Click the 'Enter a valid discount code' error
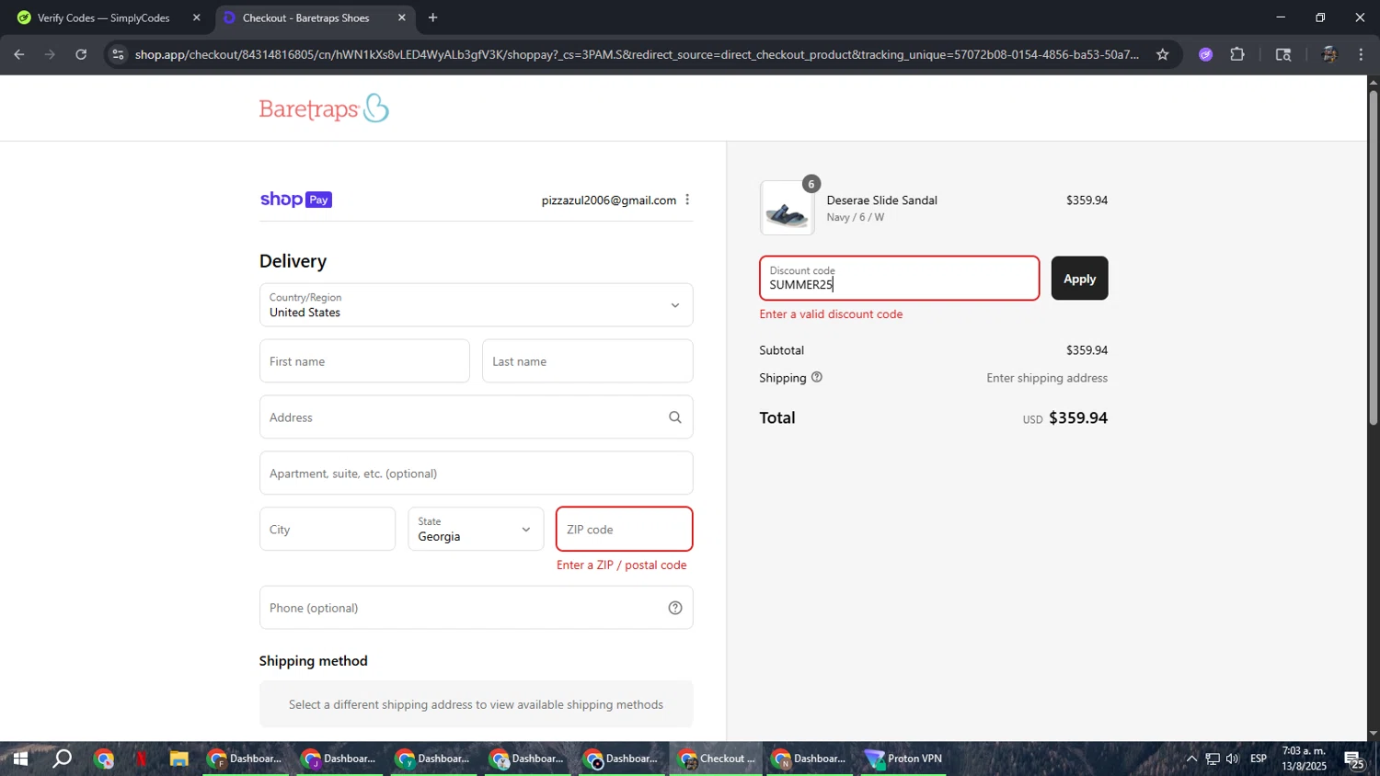Screen dimensions: 1380x776 [x=831, y=314]
